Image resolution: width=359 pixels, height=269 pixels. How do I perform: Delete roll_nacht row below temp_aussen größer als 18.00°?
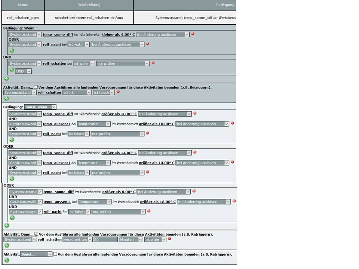pyautogui.click(x=149, y=211)
